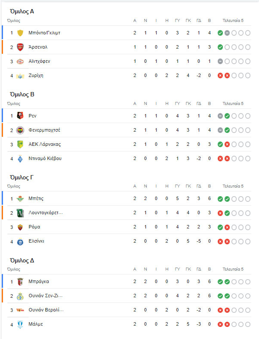Click the Ελσίνκι team row name
The height and width of the screenshot is (339, 259).
pos(36,241)
